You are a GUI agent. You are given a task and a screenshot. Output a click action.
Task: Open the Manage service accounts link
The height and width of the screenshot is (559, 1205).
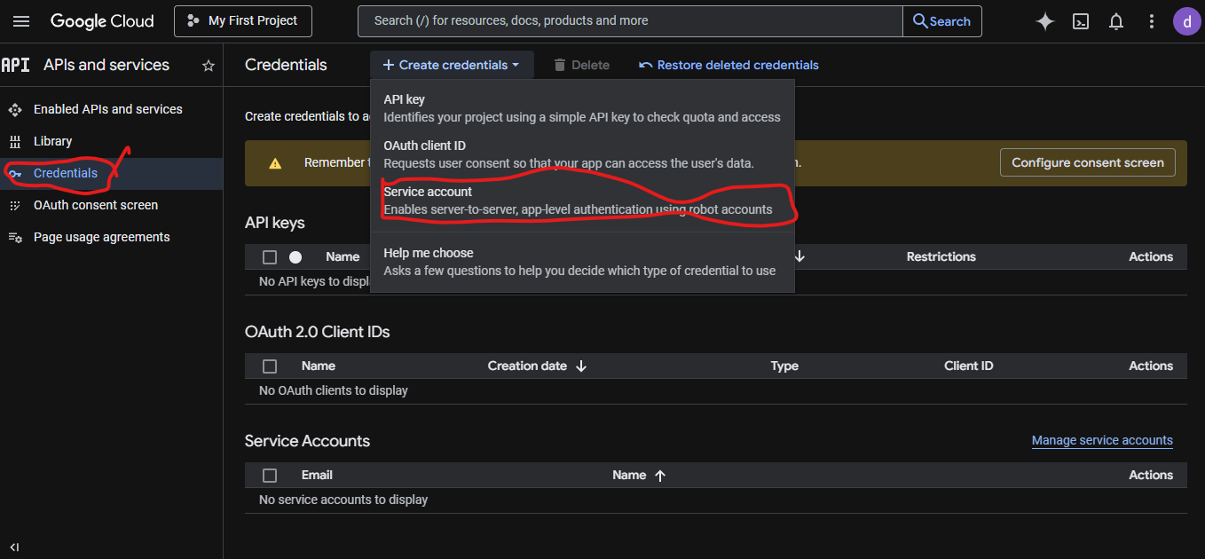1102,440
